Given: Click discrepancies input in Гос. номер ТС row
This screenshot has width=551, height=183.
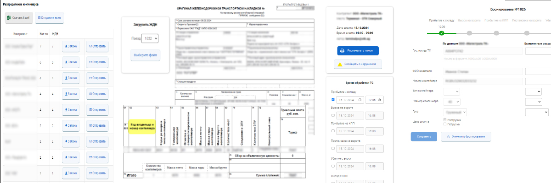Looking at the screenshot, I should pos(538,51).
